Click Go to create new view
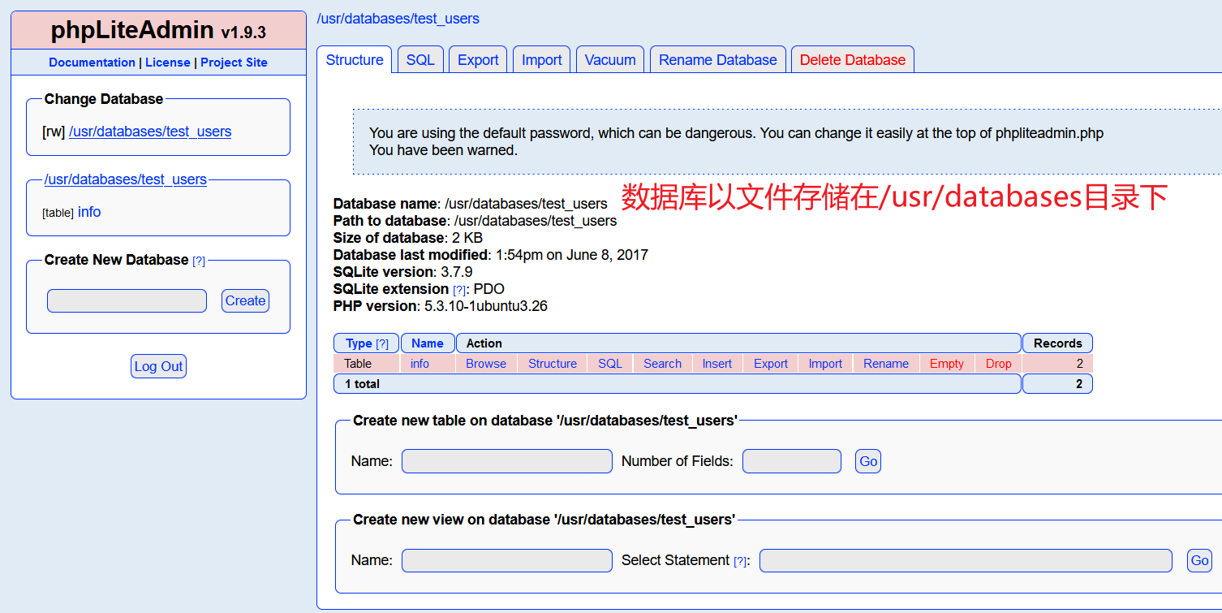 [1199, 560]
